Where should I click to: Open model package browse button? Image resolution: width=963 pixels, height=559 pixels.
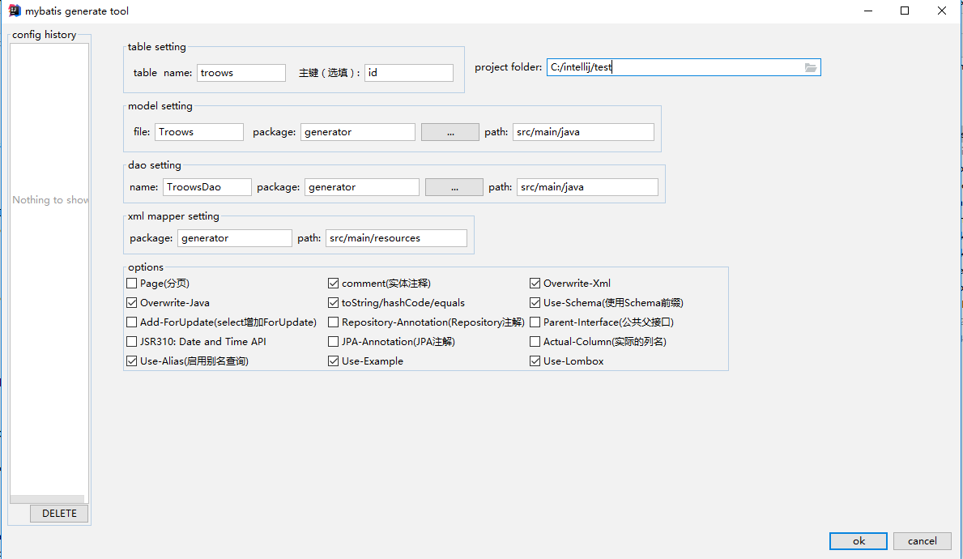tap(450, 132)
